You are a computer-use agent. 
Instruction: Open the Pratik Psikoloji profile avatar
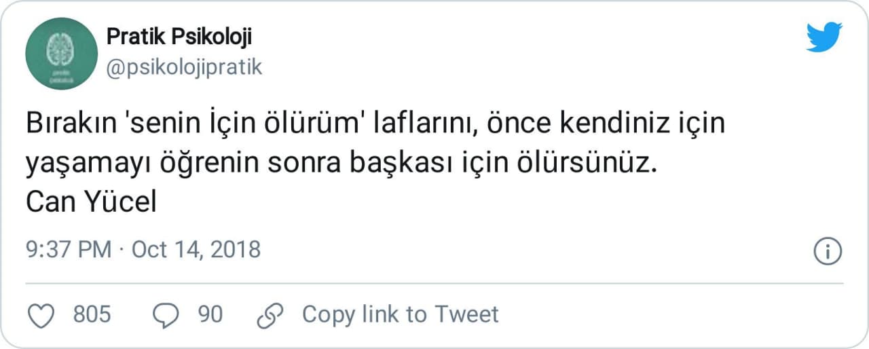(62, 54)
